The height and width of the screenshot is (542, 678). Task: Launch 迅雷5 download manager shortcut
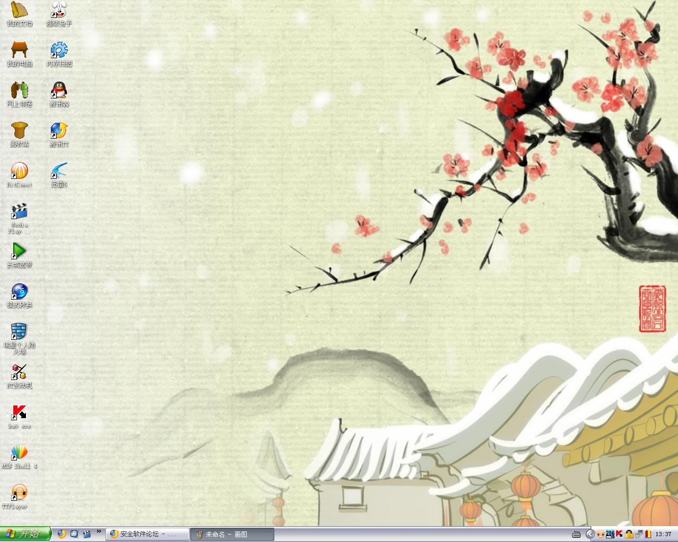pyautogui.click(x=59, y=175)
